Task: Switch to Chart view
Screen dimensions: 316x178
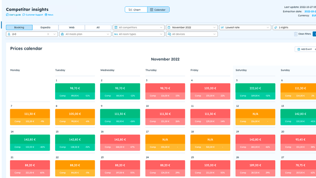Action: (x=135, y=10)
